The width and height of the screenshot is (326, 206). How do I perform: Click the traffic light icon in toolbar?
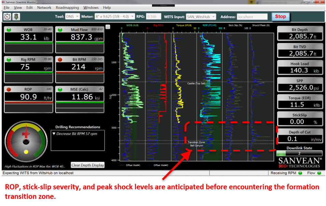16,17
